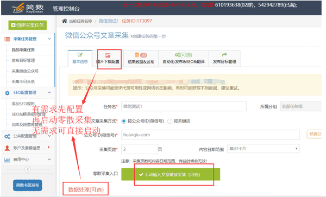Switch to the 发布目标管理 tab

pos(224,59)
